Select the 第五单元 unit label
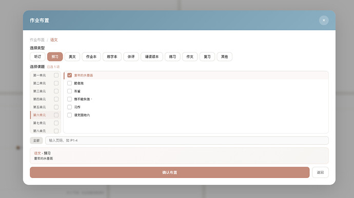This screenshot has height=198, width=354. (40, 107)
